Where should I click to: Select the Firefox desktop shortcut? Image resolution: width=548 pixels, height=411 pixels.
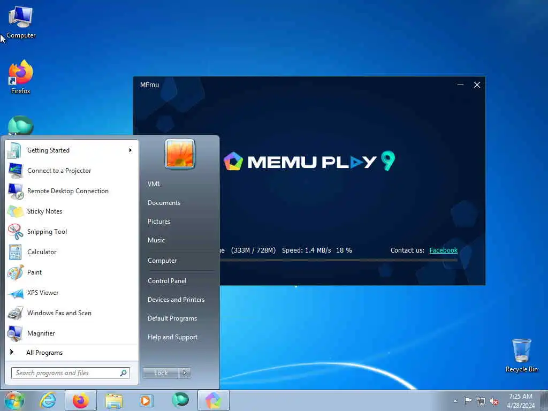click(21, 77)
